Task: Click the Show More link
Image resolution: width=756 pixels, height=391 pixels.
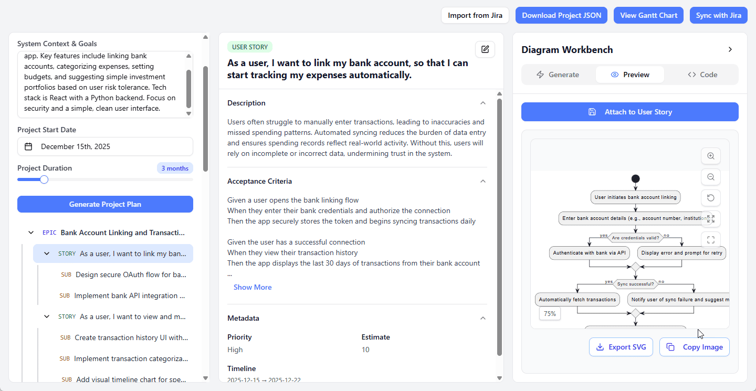Action: pos(253,287)
